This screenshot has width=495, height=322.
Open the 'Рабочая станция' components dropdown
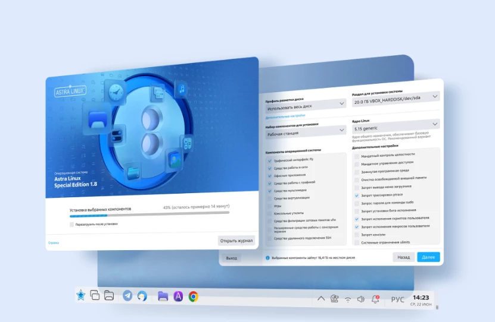click(x=305, y=134)
